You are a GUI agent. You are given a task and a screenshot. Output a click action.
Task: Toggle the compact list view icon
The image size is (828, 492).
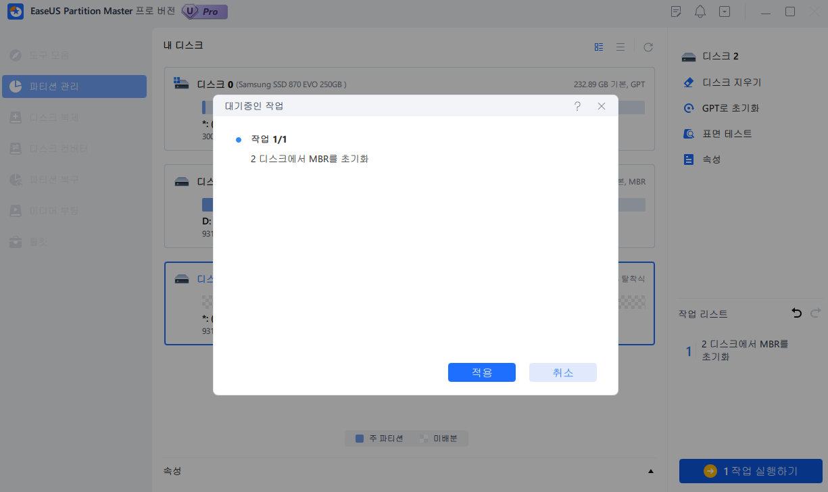click(620, 47)
